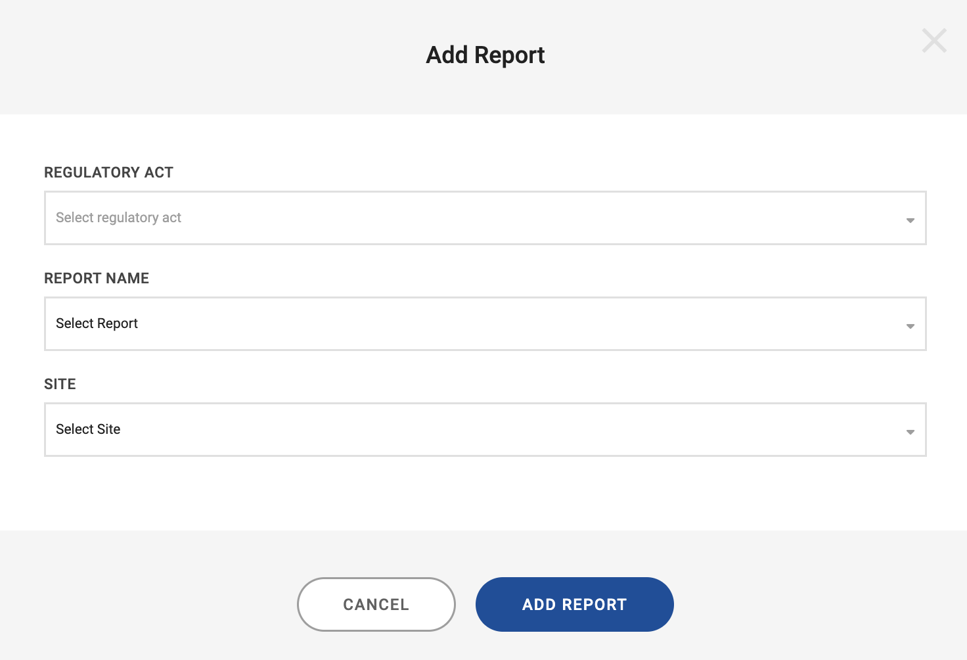Click the REGULATORY ACT field label
967x660 pixels.
(108, 172)
